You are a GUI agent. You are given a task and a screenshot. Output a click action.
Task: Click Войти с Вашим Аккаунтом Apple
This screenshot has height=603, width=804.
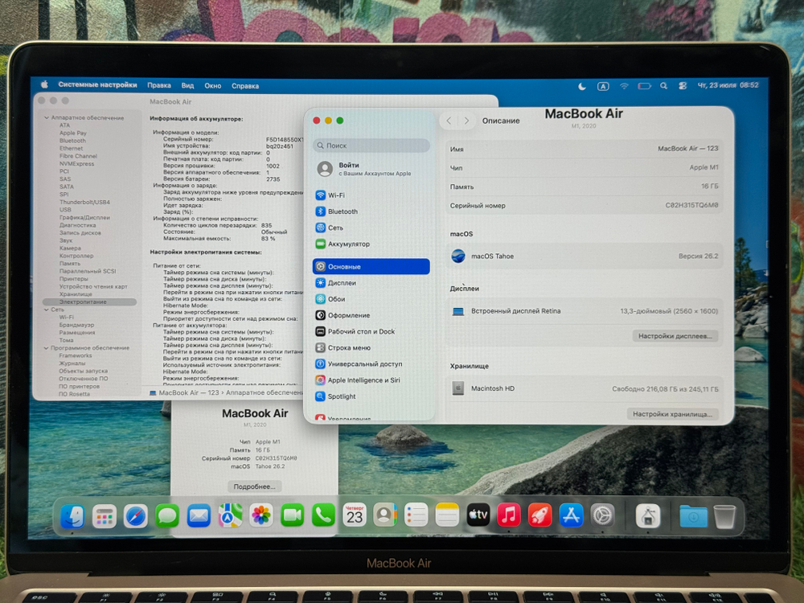(371, 169)
